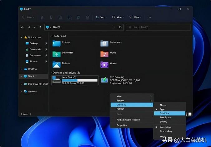This screenshot has height=147, width=211.
Task: Open the Sort dropdown in toolbar
Action: point(101,17)
